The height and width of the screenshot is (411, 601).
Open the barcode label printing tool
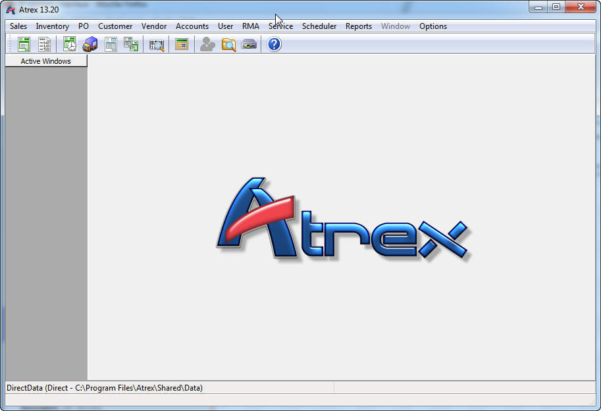155,44
